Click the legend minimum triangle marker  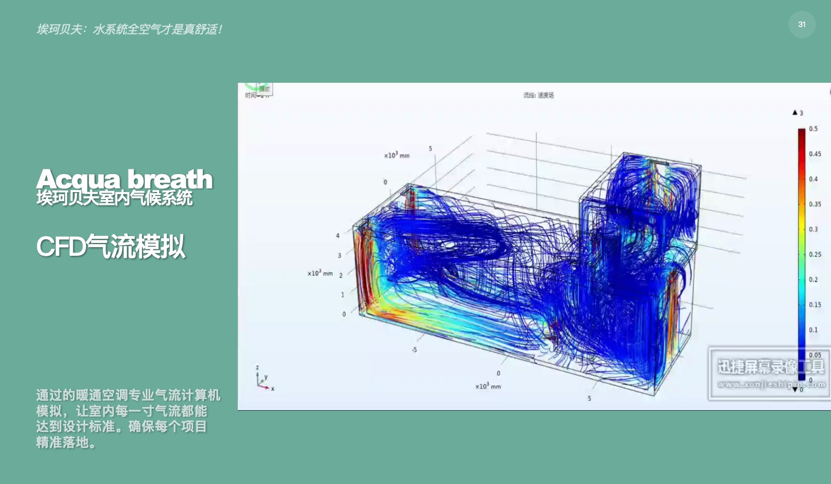point(795,390)
